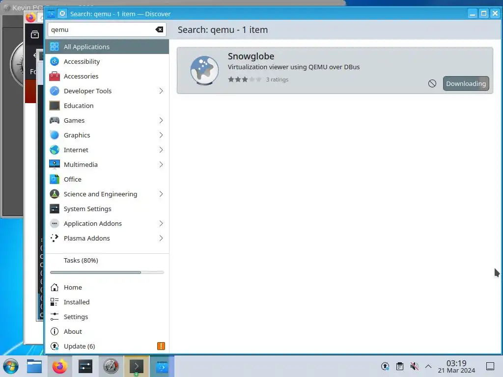Select the Accessories category
Screen dimensions: 503x377
pos(107,76)
